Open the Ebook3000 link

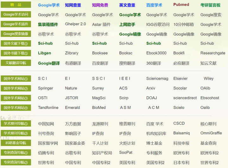tap(156, 53)
